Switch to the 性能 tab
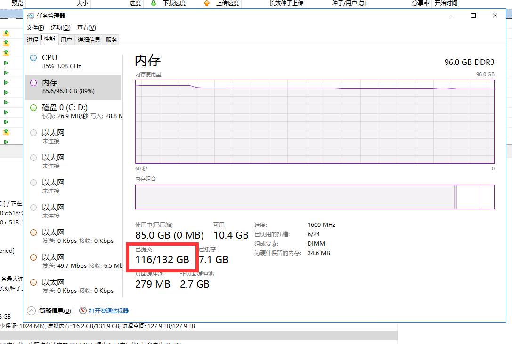The image size is (512, 344). [x=49, y=39]
